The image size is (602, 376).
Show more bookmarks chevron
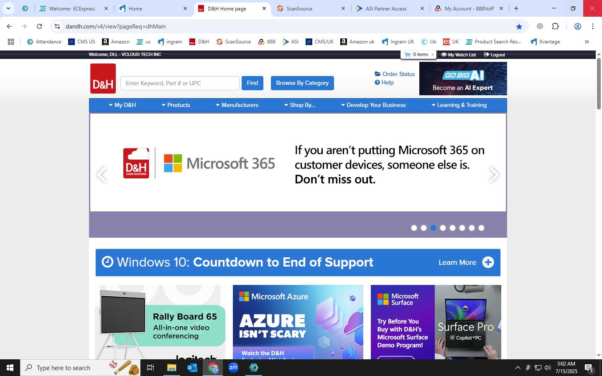click(x=587, y=42)
